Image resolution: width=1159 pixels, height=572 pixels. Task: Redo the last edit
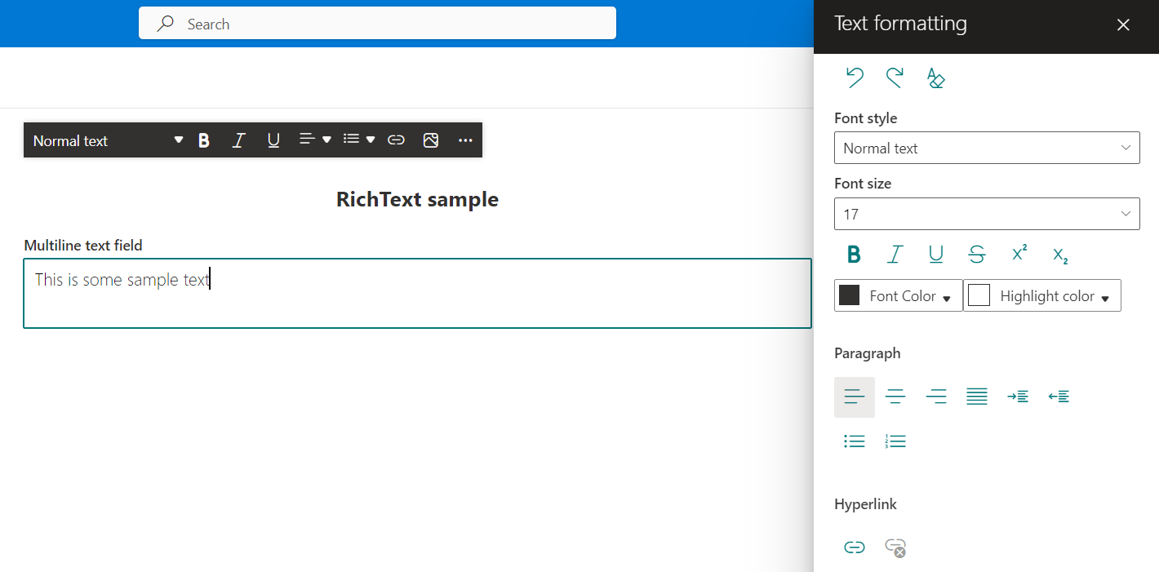click(895, 78)
